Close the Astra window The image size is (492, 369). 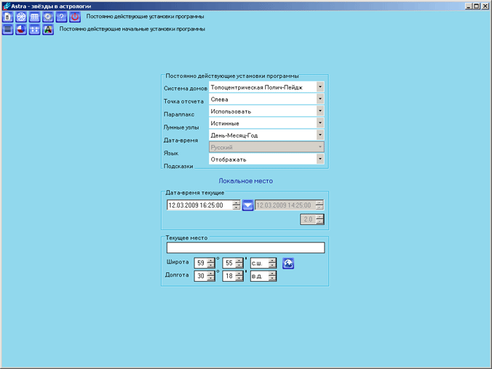[485, 6]
